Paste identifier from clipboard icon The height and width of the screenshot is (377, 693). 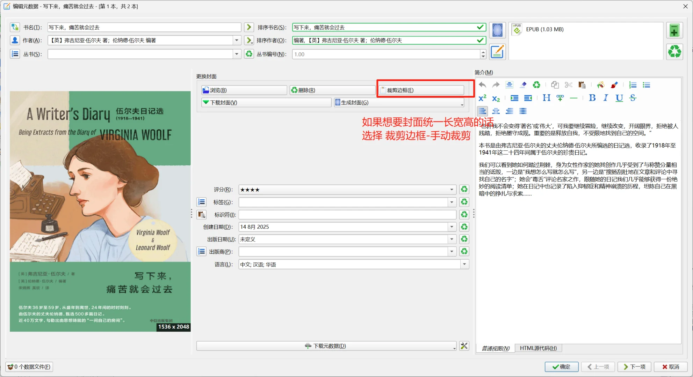[201, 214]
